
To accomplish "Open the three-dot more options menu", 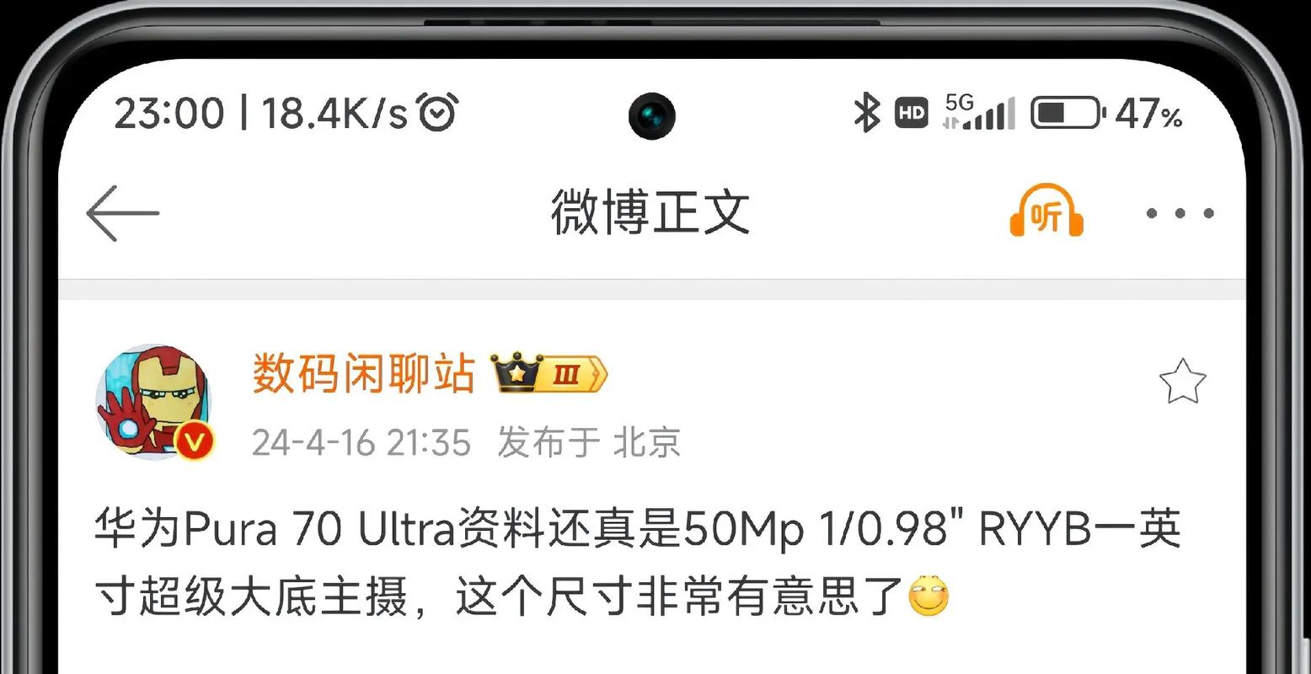I will click(x=1180, y=214).
